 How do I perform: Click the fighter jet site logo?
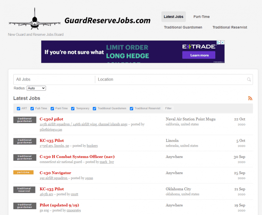34,19
